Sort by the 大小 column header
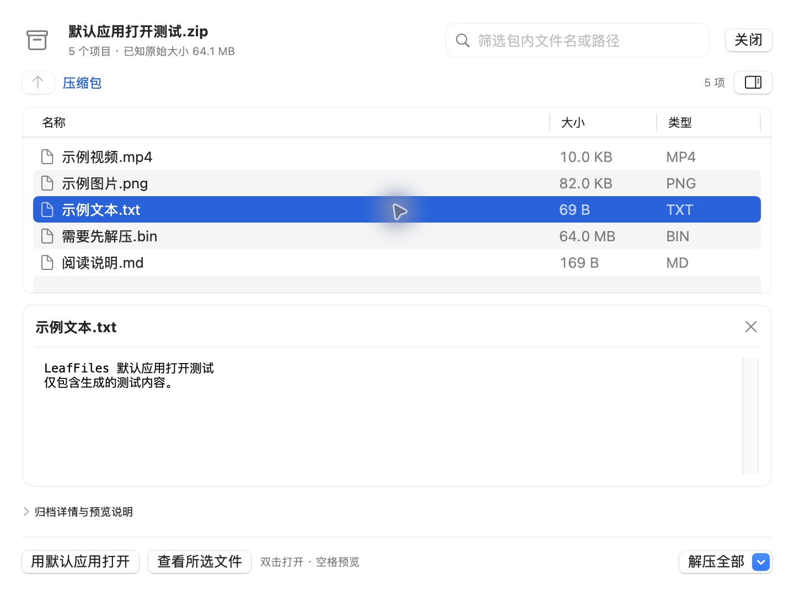 pyautogui.click(x=573, y=122)
